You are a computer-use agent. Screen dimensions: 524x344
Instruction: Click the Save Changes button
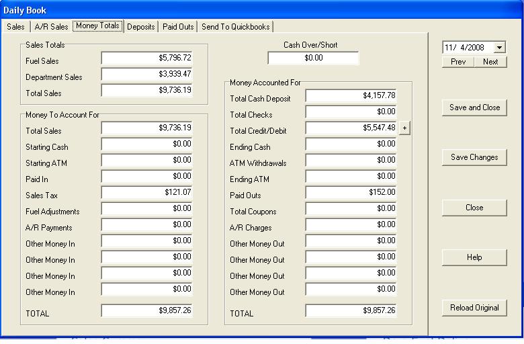click(x=474, y=157)
